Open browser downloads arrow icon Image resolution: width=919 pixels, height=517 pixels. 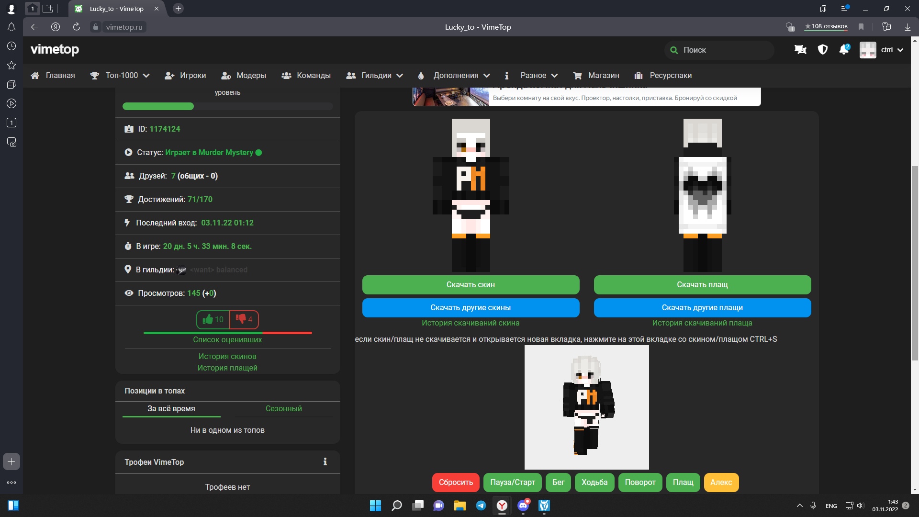[907, 27]
